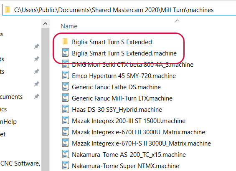This screenshot has height=171, width=236.
Task: Select the Generic Fanuc Lathe DS.machine icon
Action: coord(66,87)
